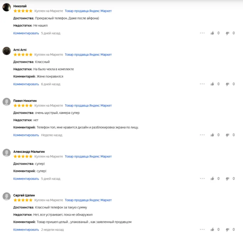This screenshot has height=236, width=243.
Task: Open three-dot menu on Arni Arni's review
Action: click(202, 84)
